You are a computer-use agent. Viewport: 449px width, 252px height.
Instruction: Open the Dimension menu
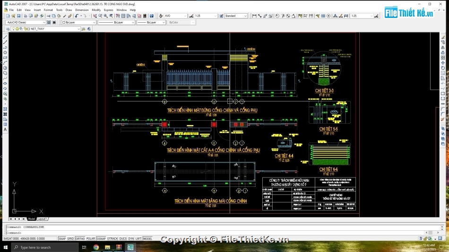pyautogui.click(x=82, y=9)
